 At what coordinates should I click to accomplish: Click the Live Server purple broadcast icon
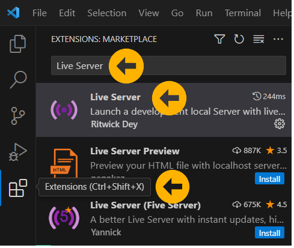pyautogui.click(x=64, y=110)
